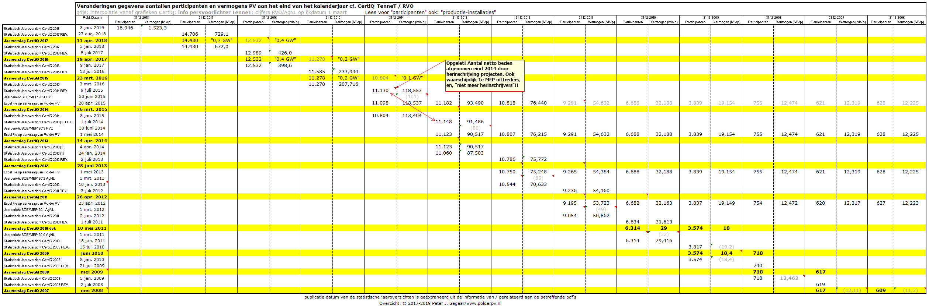
Task: Click the 3.817 participants cell
Action: tap(695, 247)
